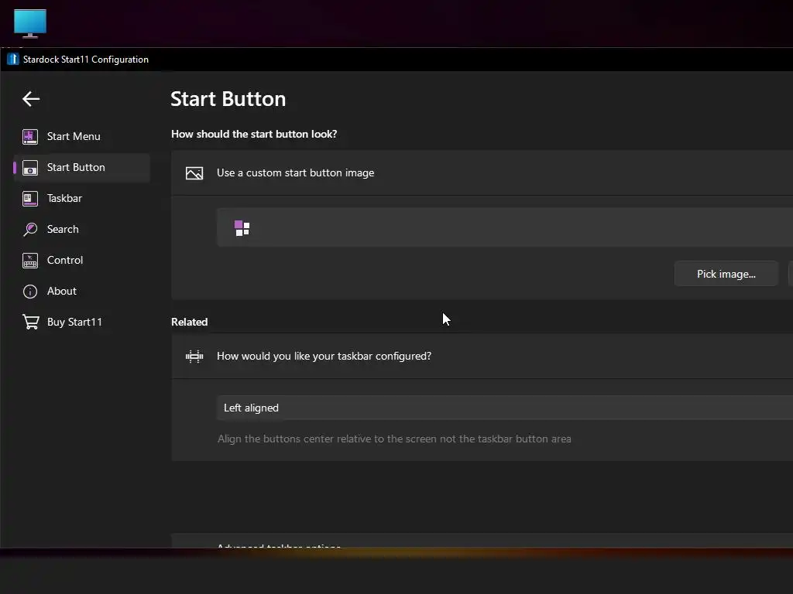793x594 pixels.
Task: Click 'Use a custom start button image' text
Action: click(x=295, y=172)
